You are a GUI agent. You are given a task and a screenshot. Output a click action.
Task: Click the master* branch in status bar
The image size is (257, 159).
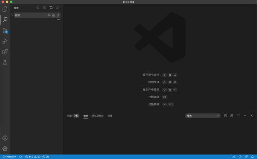tap(10, 157)
